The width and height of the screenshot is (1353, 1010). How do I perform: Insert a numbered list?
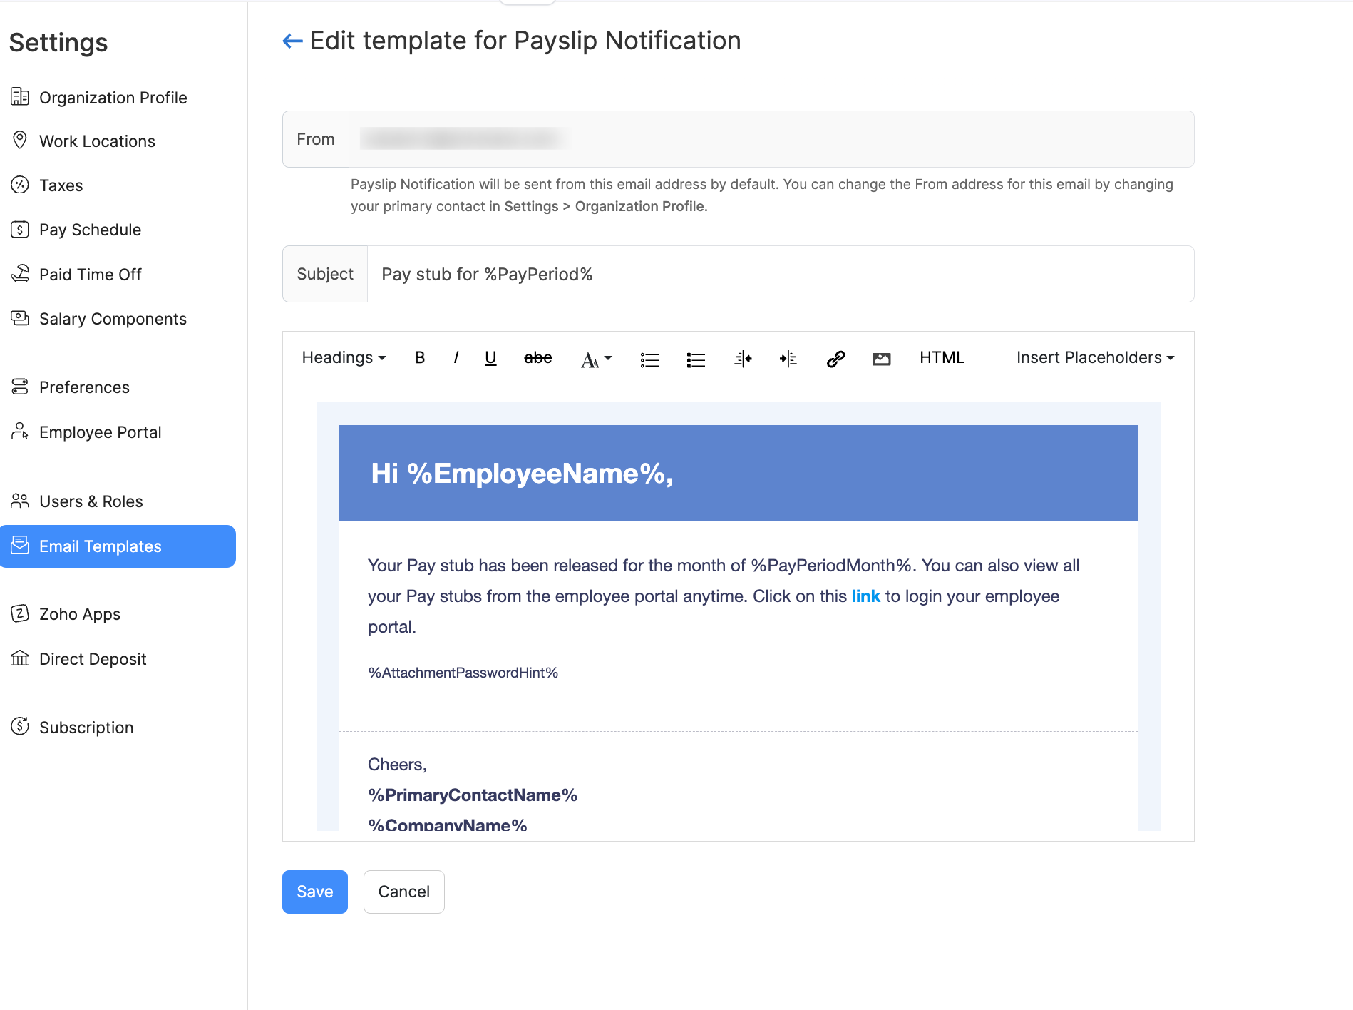tap(695, 359)
